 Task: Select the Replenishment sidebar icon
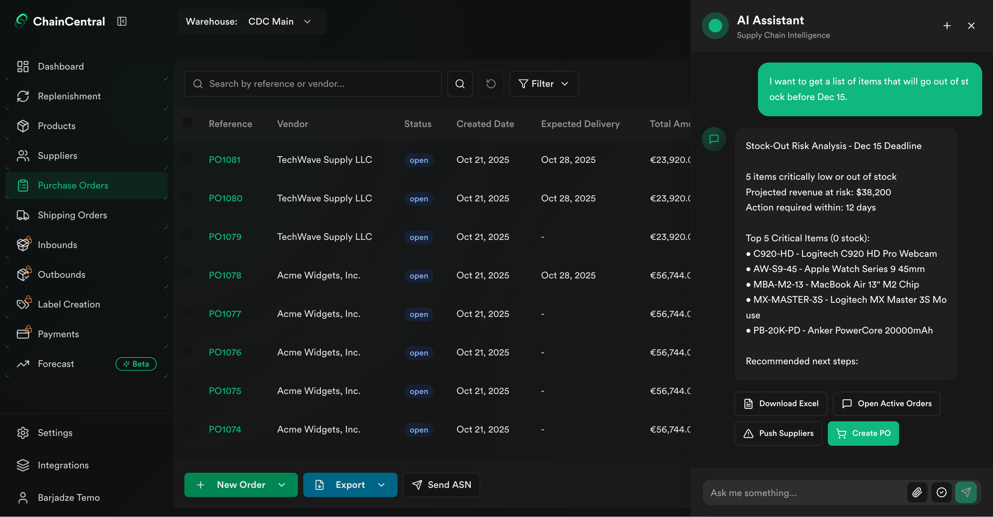pos(23,96)
